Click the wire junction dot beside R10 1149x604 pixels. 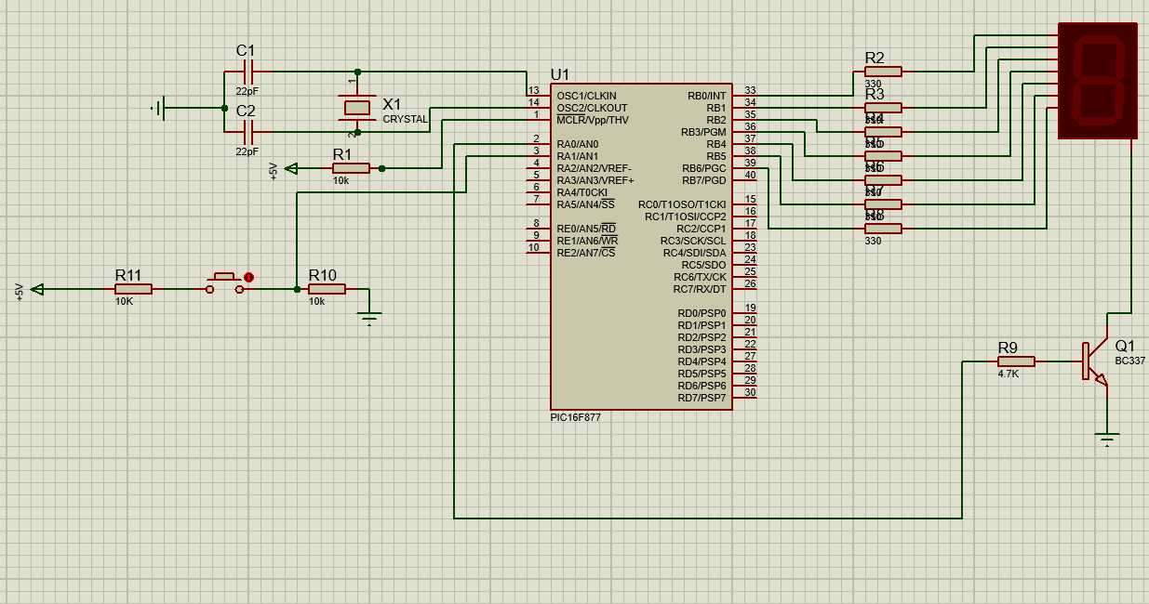coord(297,289)
